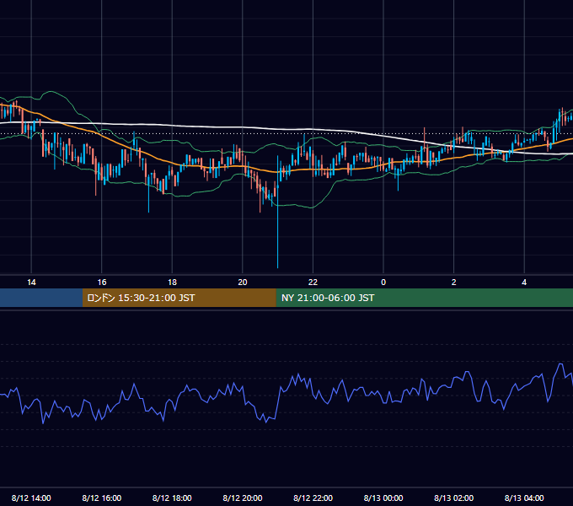Click hour label 22 on chart axis
The width and height of the screenshot is (573, 506).
pos(313,282)
